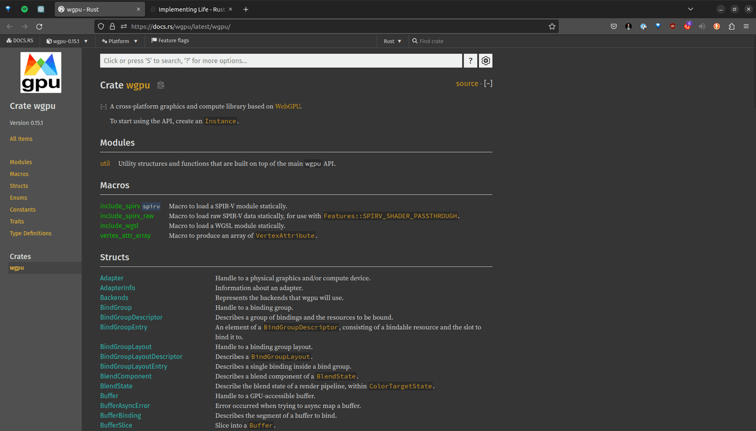Open the source link
Image resolution: width=756 pixels, height=431 pixels.
pyautogui.click(x=467, y=83)
